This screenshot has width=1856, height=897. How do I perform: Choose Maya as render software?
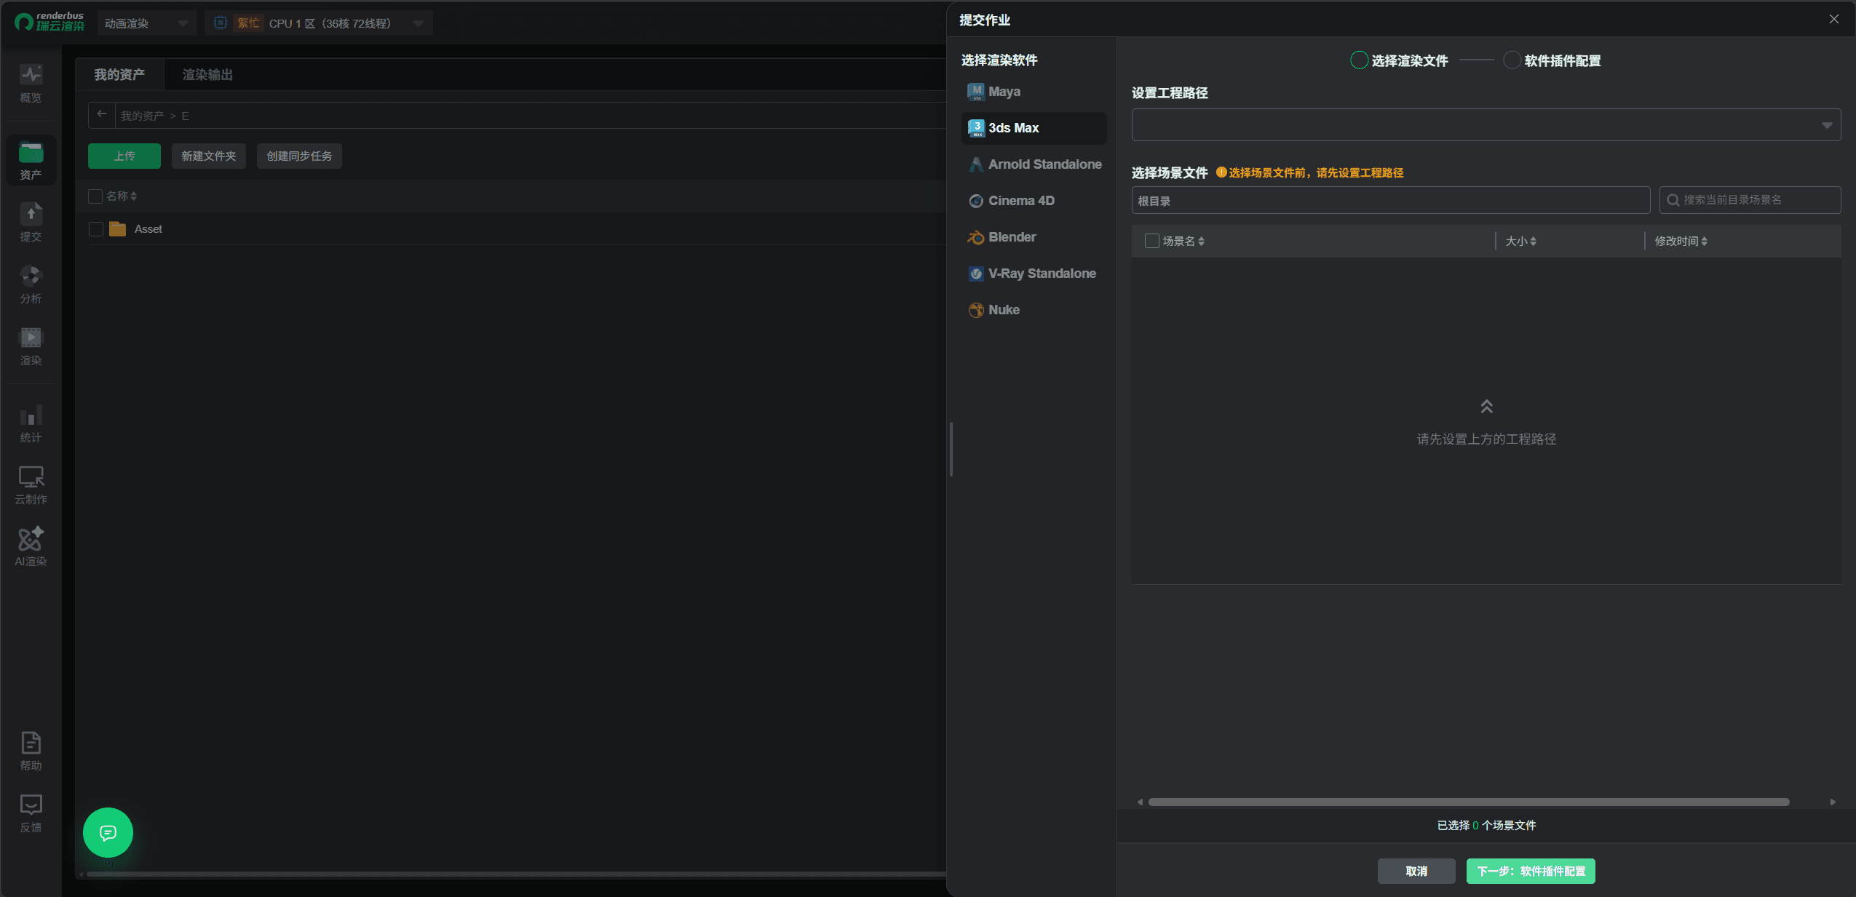pyautogui.click(x=1034, y=92)
